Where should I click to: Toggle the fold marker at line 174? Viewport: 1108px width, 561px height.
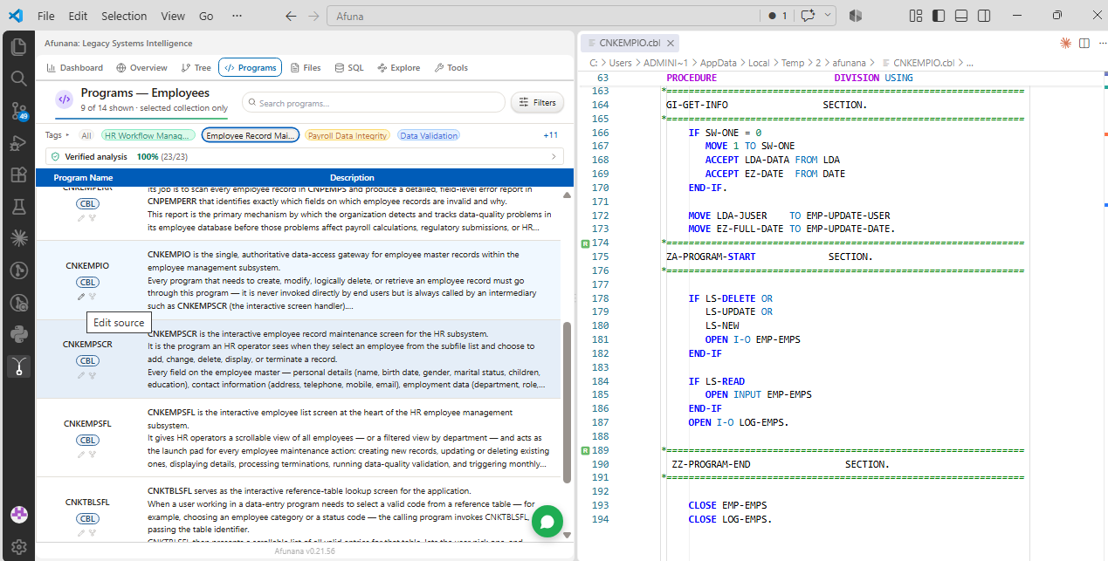(584, 243)
